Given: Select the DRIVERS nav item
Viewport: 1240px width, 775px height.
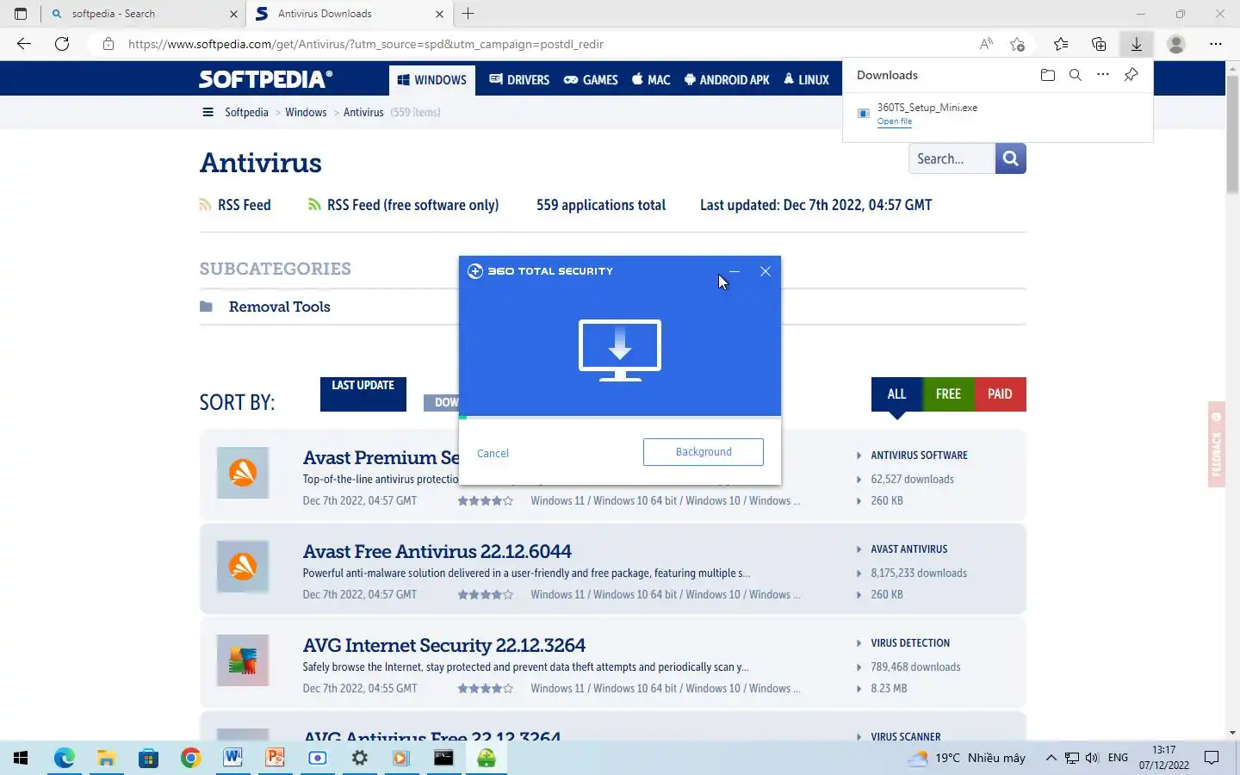Looking at the screenshot, I should pyautogui.click(x=519, y=80).
